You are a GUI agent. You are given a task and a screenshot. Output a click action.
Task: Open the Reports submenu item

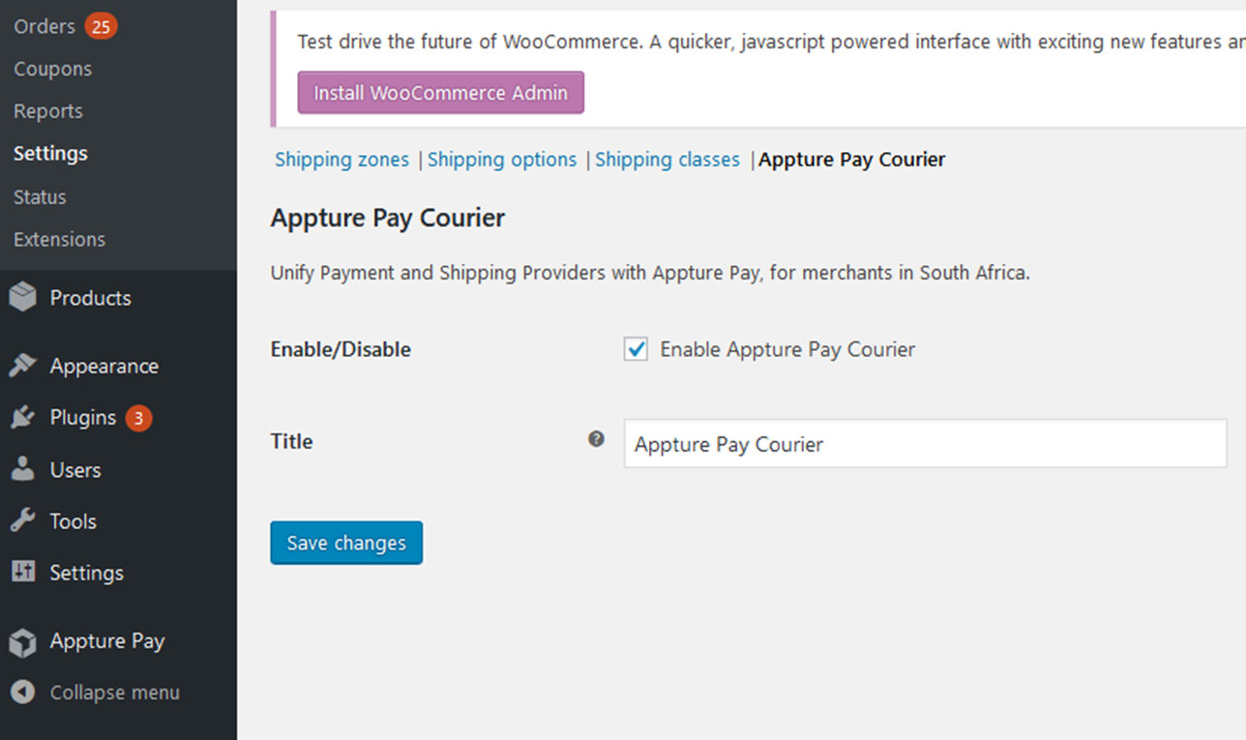pyautogui.click(x=47, y=111)
